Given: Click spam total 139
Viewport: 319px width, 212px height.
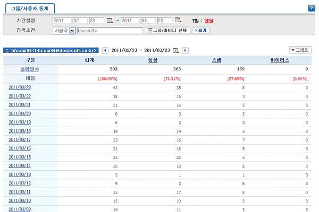Looking at the screenshot, I should point(241,69).
